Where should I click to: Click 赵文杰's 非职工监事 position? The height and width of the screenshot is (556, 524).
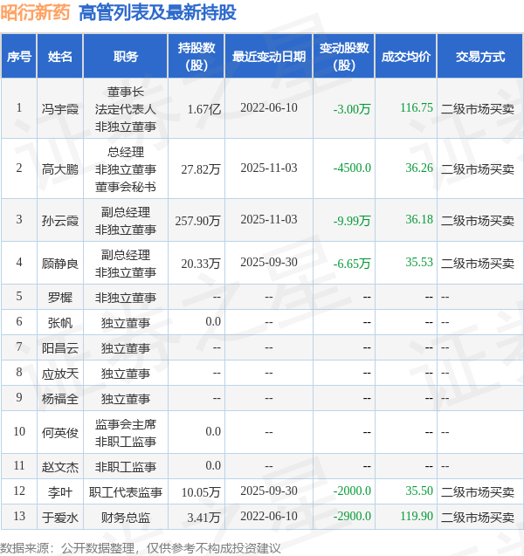125,467
